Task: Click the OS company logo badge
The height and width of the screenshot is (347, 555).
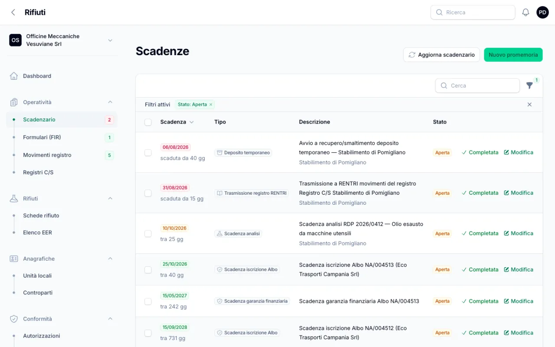Action: point(16,40)
